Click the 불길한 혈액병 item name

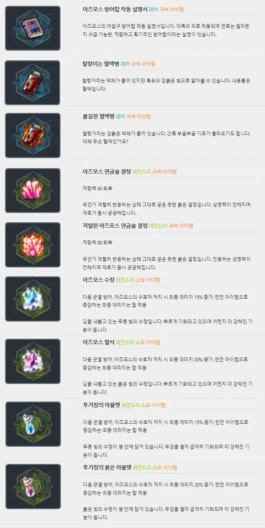98,116
